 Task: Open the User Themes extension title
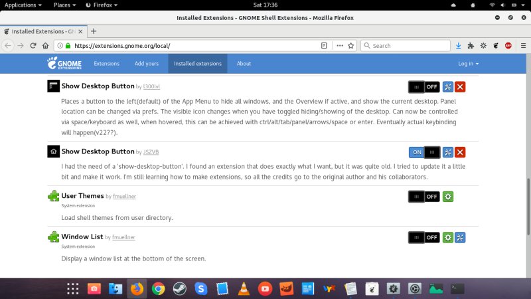[82, 195]
